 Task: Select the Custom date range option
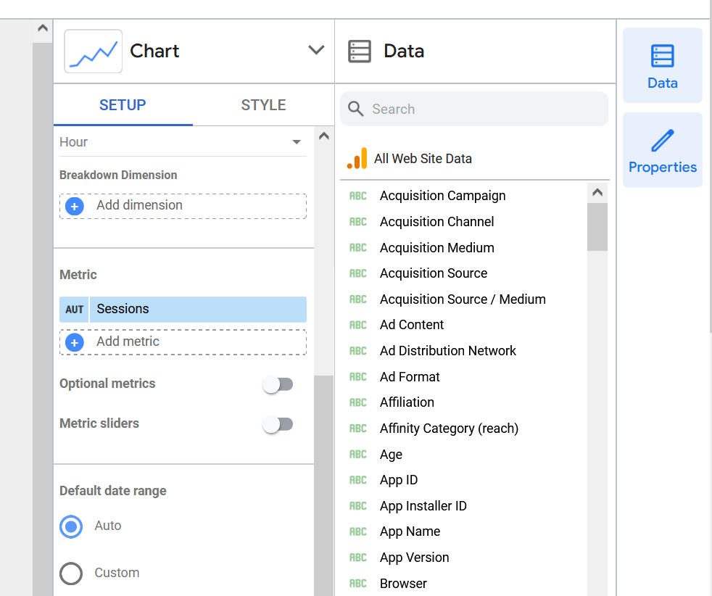pos(71,573)
